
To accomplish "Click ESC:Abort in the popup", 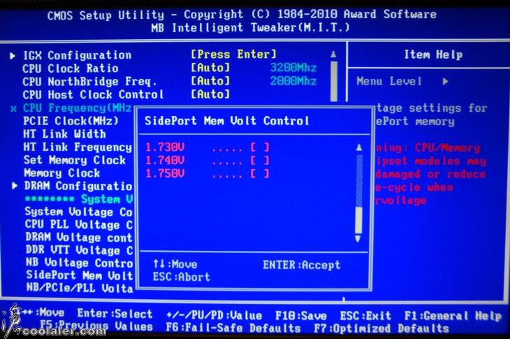I will coord(182,277).
